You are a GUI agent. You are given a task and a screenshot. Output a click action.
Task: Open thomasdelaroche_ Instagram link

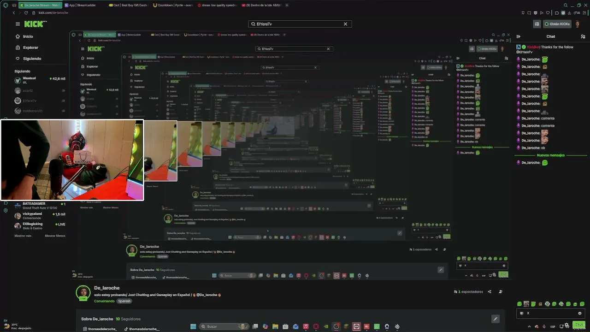point(100,329)
